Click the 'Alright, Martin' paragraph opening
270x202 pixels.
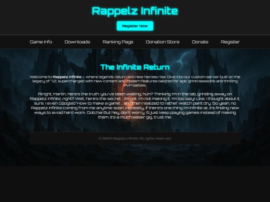tap(51, 94)
